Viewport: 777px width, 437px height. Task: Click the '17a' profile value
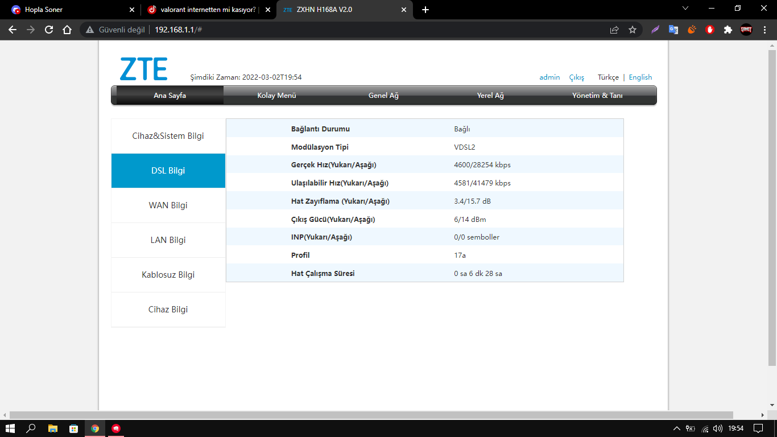click(460, 255)
